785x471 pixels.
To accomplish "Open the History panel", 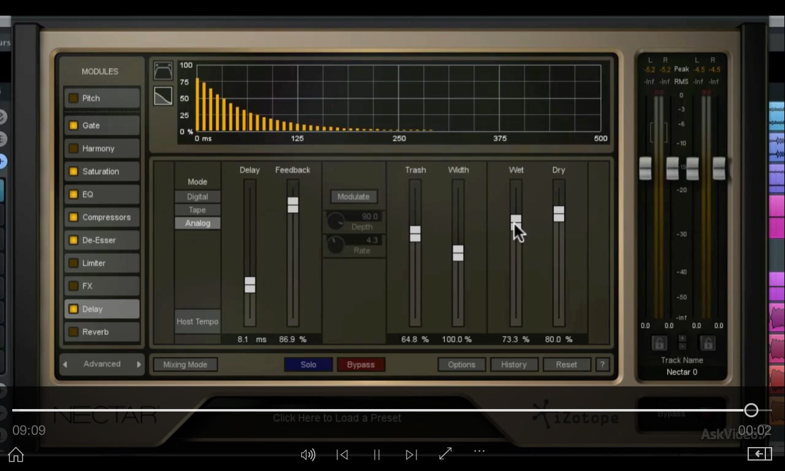I will (x=514, y=364).
